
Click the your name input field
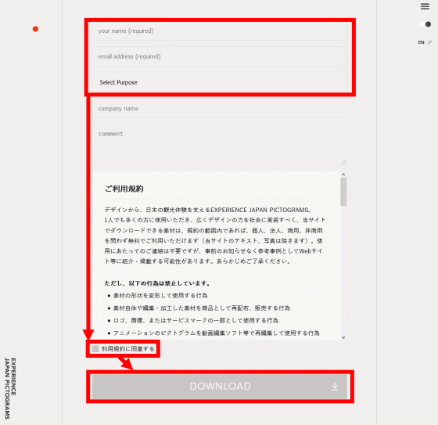pyautogui.click(x=220, y=31)
